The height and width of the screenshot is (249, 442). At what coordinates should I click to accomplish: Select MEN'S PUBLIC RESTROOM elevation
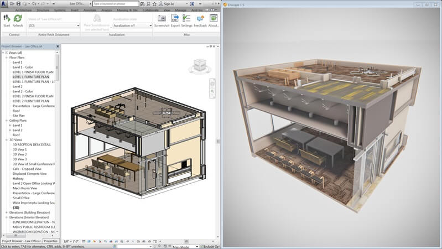tap(34, 227)
